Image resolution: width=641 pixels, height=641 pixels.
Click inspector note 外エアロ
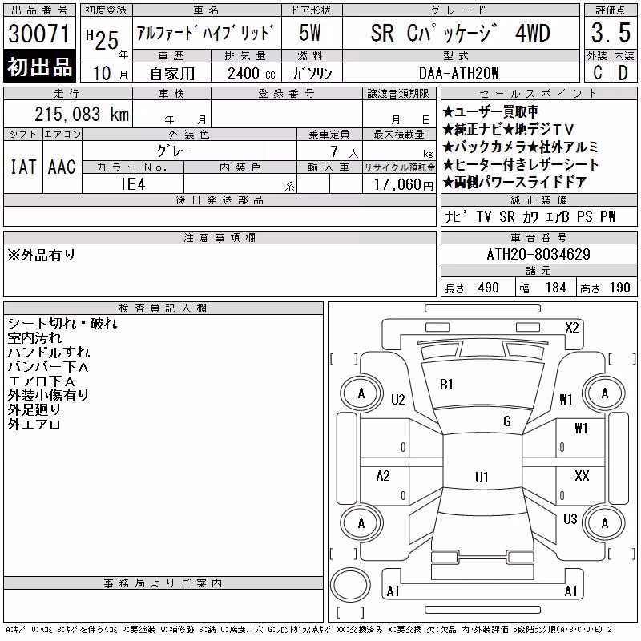[34, 425]
